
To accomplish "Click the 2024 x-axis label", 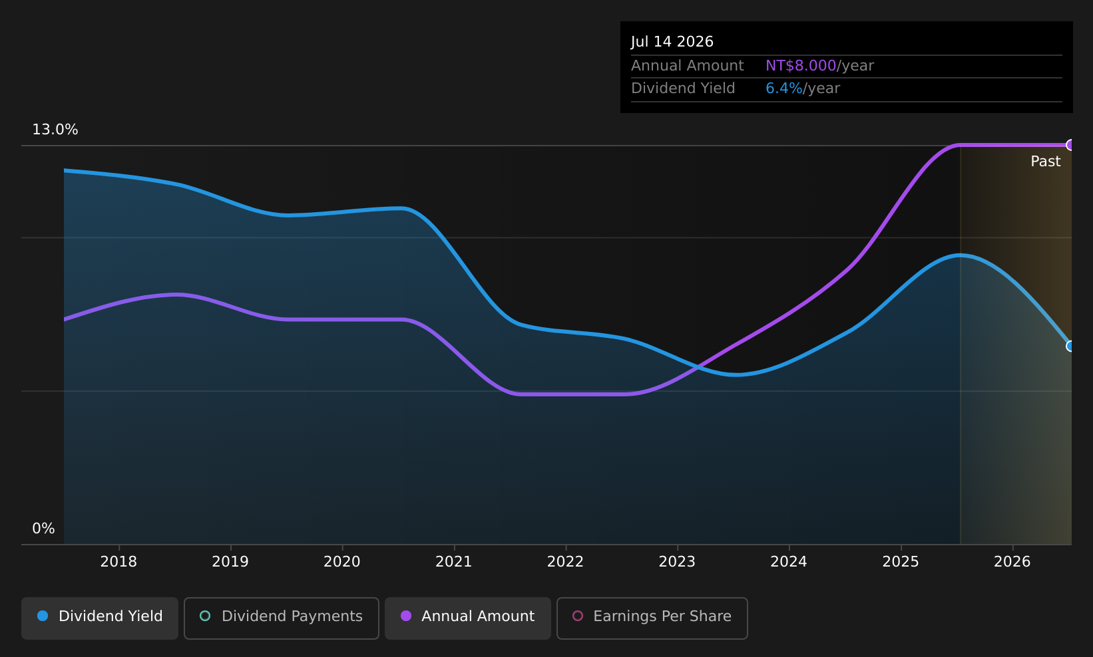I will tap(789, 562).
